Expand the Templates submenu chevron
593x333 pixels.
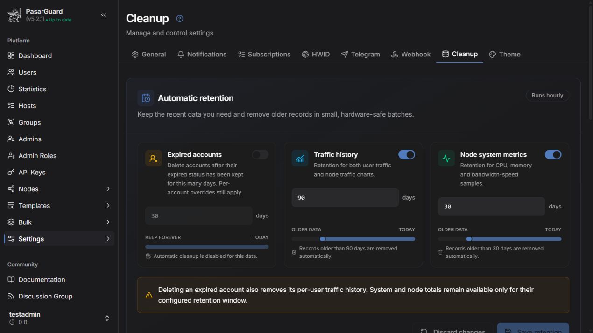[108, 206]
